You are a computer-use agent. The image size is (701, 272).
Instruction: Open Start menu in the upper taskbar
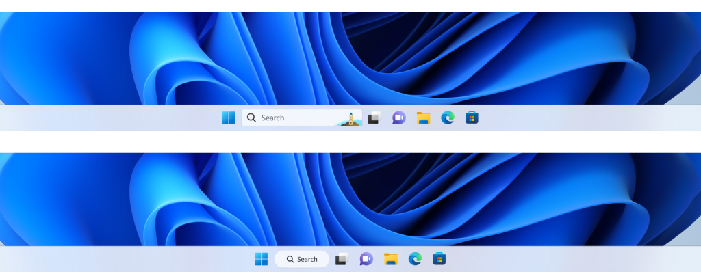(229, 118)
